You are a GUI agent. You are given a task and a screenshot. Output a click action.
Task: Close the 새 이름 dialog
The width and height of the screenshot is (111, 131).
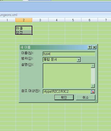coord(94,47)
